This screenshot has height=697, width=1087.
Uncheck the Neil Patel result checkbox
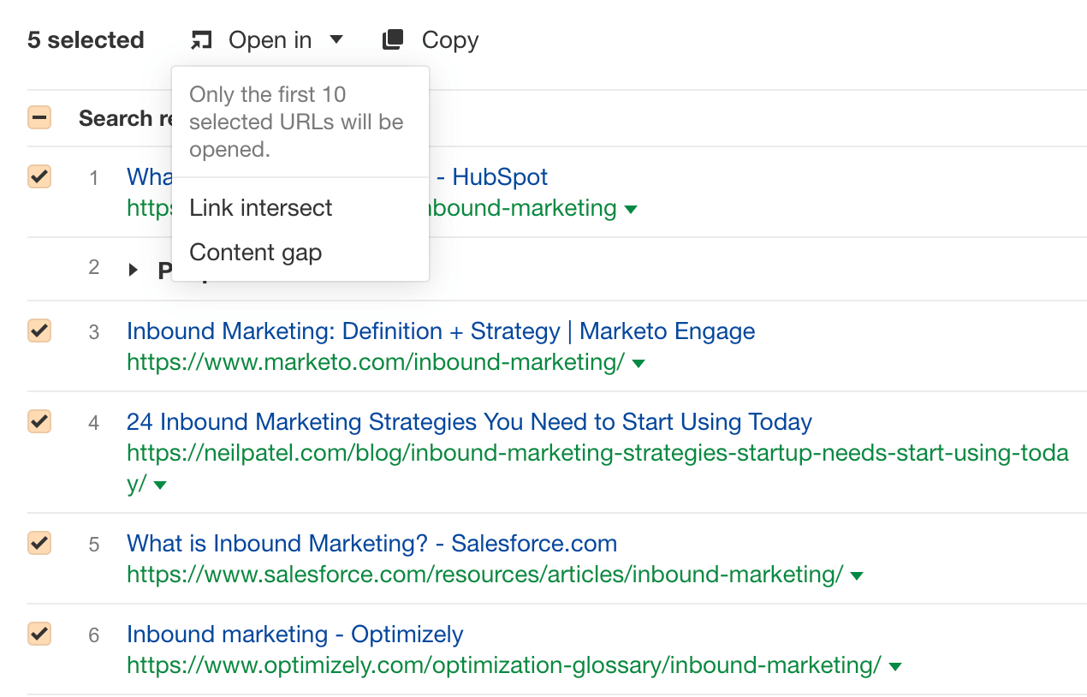39,421
